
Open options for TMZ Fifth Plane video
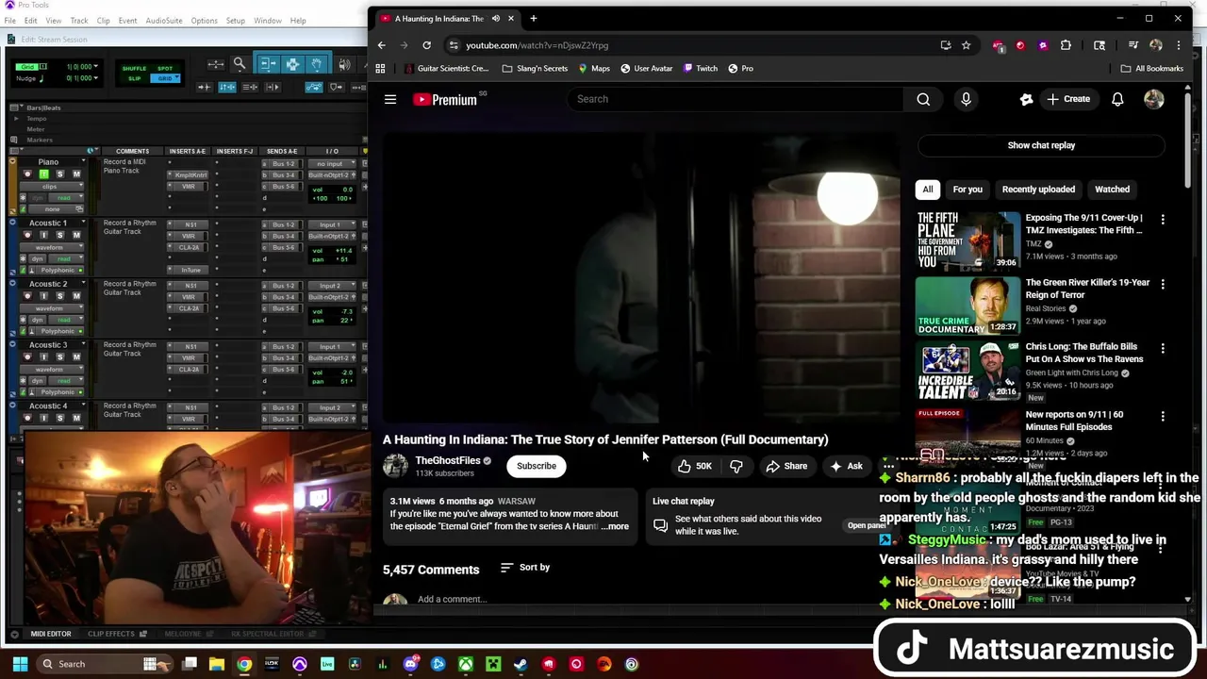pos(1163,219)
